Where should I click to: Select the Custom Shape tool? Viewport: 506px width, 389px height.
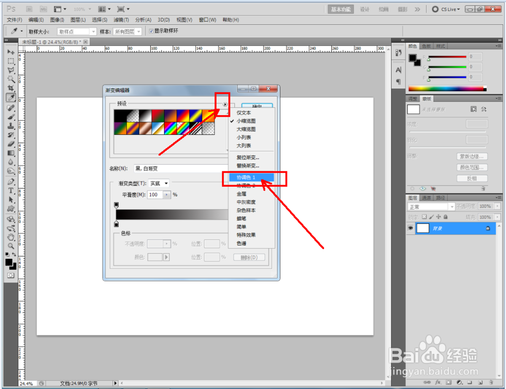point(11,209)
